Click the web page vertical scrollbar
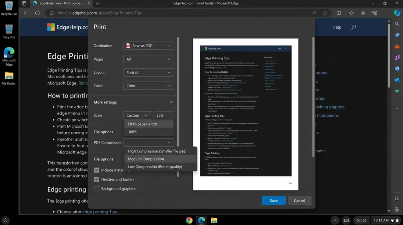This screenshot has width=403, height=225. [389, 55]
